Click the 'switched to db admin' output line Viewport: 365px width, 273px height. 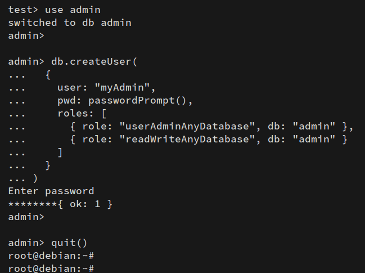[x=70, y=23]
